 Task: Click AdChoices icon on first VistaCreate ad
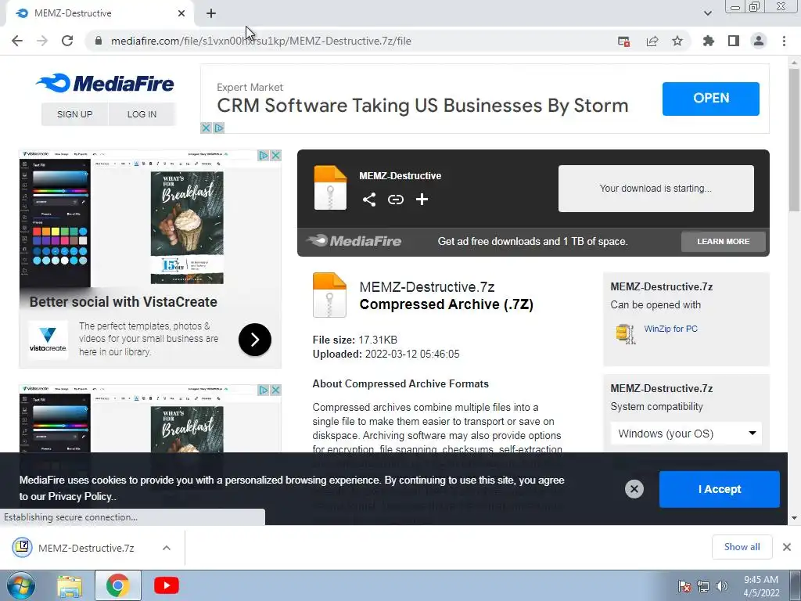[x=263, y=156]
